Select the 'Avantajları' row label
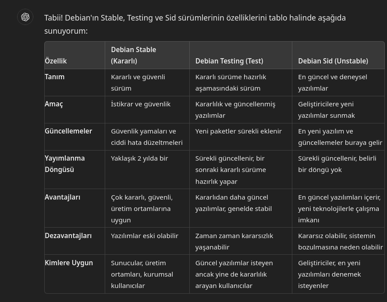 [63, 197]
